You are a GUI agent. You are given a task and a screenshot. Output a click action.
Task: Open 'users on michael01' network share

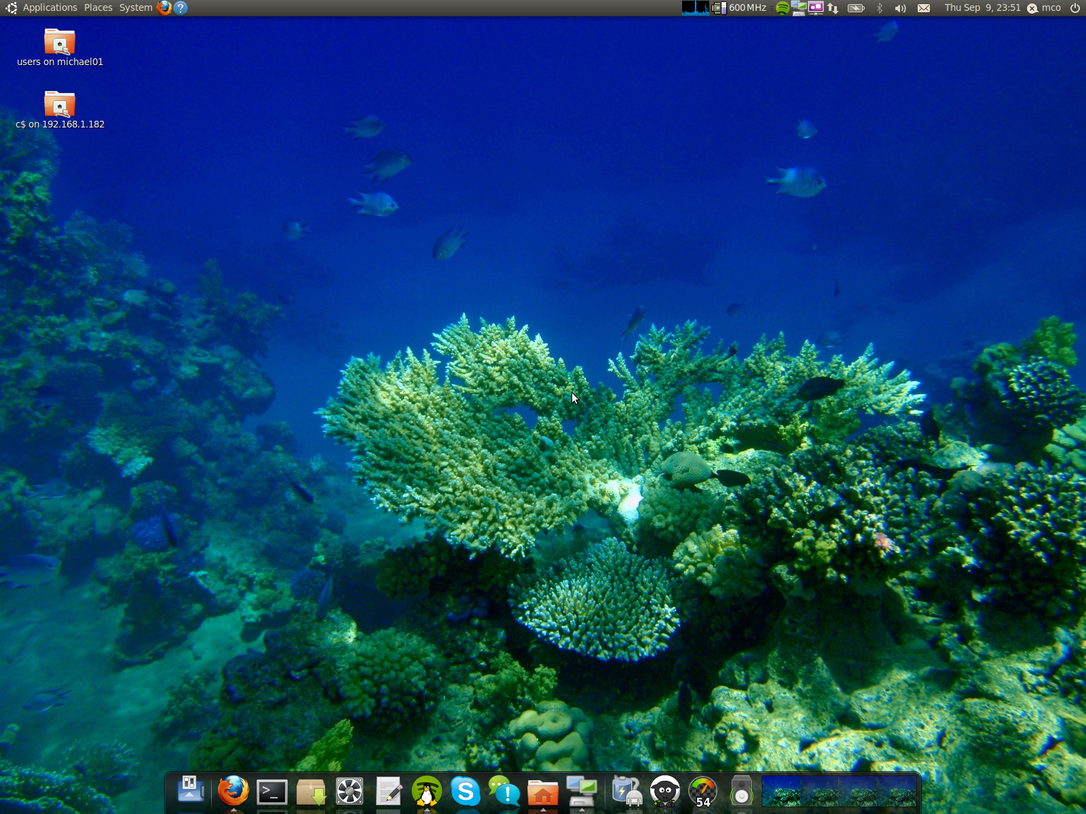60,47
